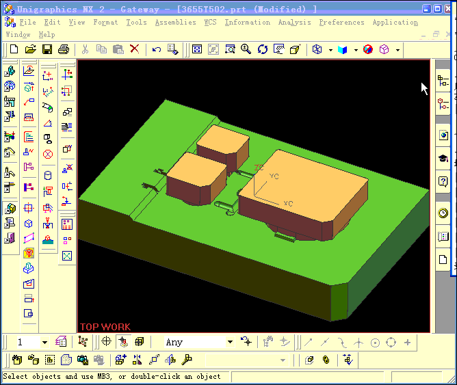Viewport: 457px width, 385px height.
Task: Select the Pan hand icon
Action: pos(279,49)
